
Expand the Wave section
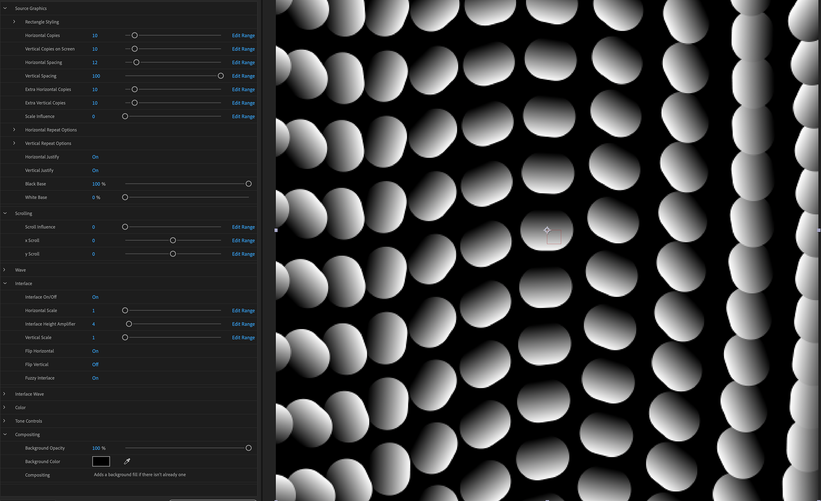tap(5, 270)
